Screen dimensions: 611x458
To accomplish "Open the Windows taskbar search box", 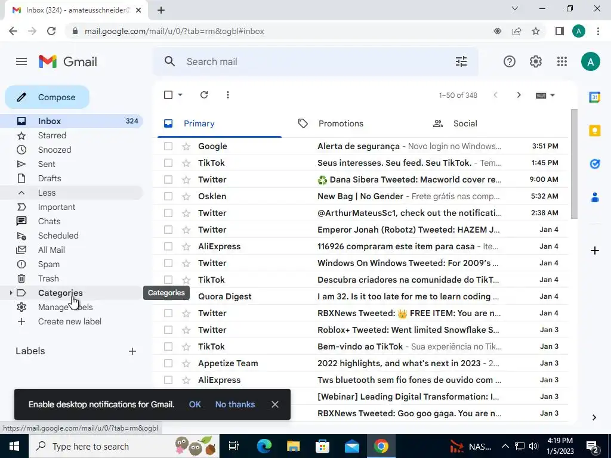I will [124, 446].
